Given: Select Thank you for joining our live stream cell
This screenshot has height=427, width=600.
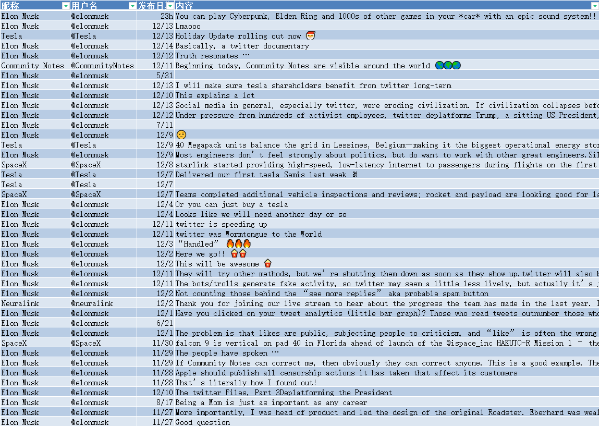Looking at the screenshot, I should tap(387, 304).
